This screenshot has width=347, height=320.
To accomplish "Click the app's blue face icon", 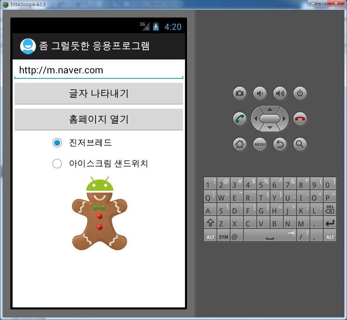I will 28,46.
